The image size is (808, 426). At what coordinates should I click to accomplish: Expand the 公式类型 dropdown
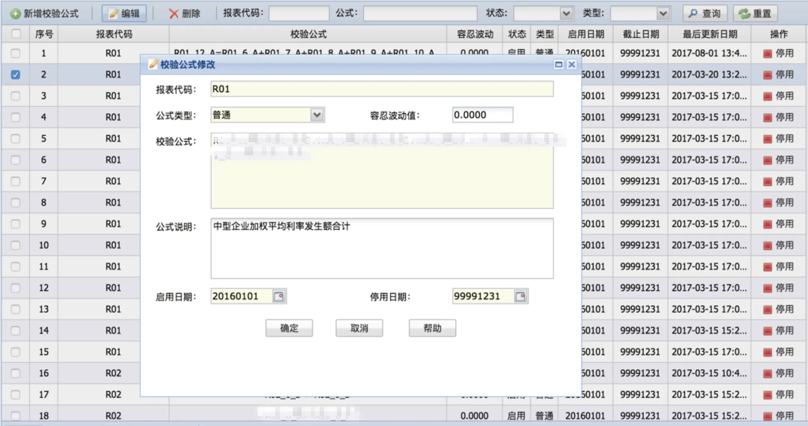click(x=317, y=115)
